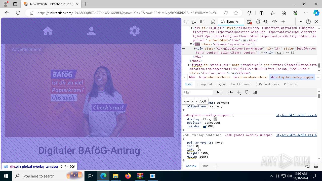Screen dimensions: 322x181
Task: Open the Console drawer tab
Action: click(x=191, y=166)
